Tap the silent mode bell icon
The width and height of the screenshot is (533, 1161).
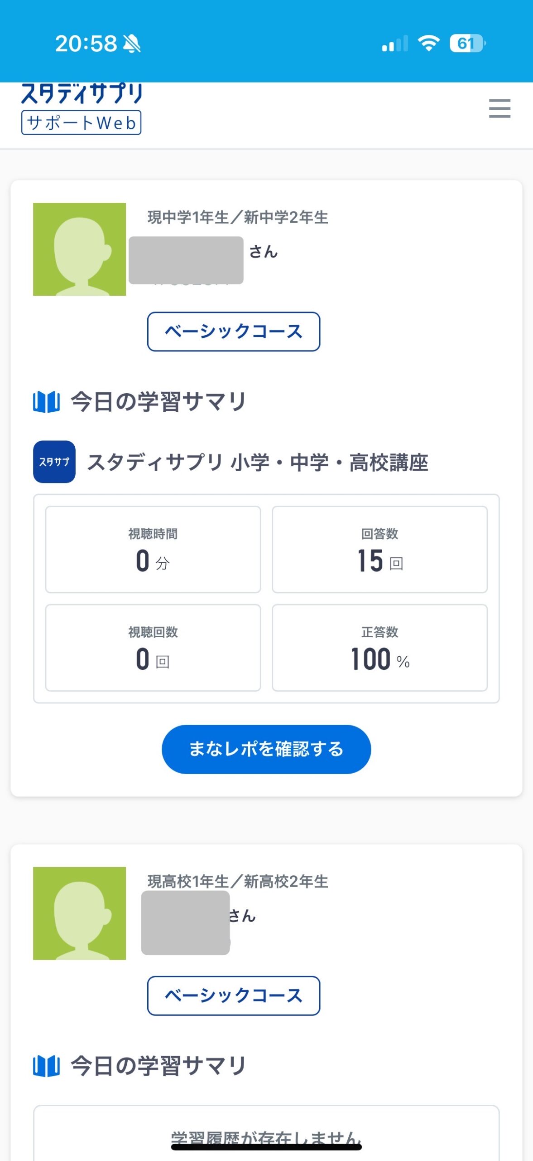[132, 44]
